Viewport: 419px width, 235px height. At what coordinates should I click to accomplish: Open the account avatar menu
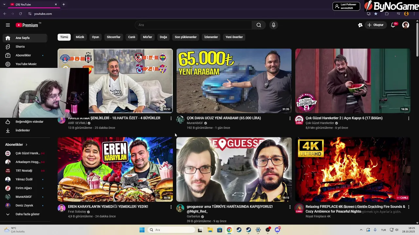pyautogui.click(x=406, y=25)
